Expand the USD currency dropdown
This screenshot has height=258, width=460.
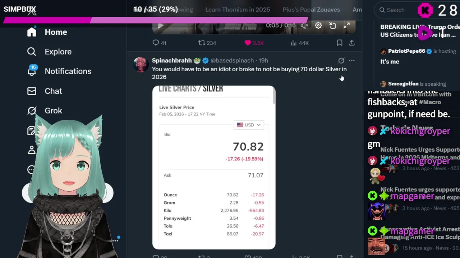249,125
